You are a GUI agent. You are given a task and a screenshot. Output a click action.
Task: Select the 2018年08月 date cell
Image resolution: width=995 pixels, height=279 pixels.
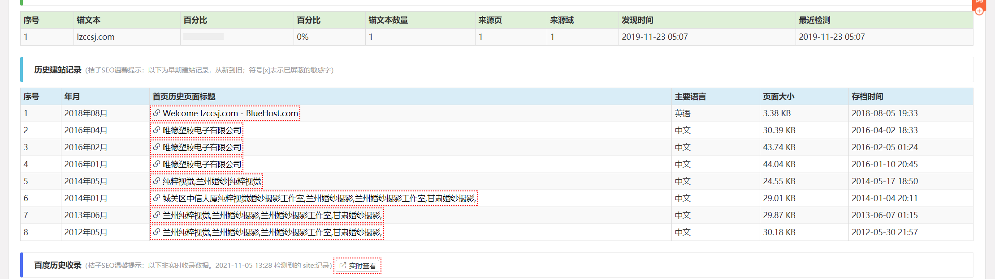tap(105, 114)
